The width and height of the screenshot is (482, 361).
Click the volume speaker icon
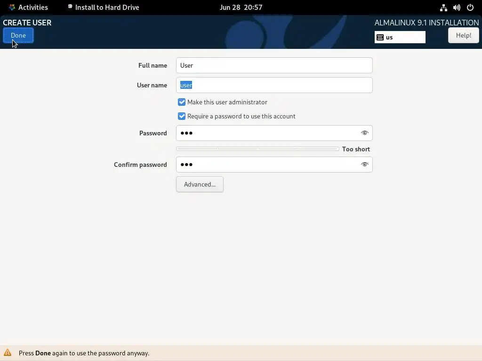(457, 8)
